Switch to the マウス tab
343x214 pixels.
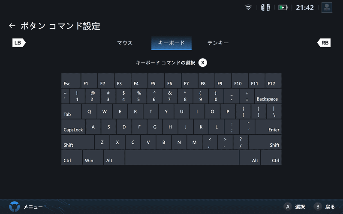[x=125, y=43]
